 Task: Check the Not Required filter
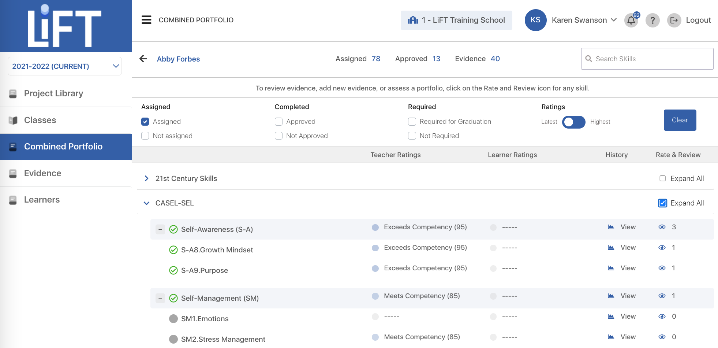[412, 136]
